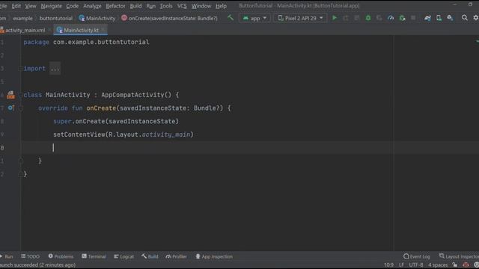Sync project with Gradle files icon

(x=427, y=18)
